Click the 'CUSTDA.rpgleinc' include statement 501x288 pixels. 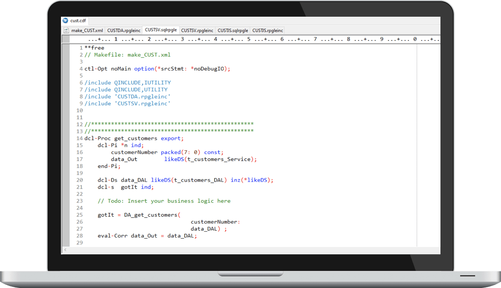click(x=127, y=96)
